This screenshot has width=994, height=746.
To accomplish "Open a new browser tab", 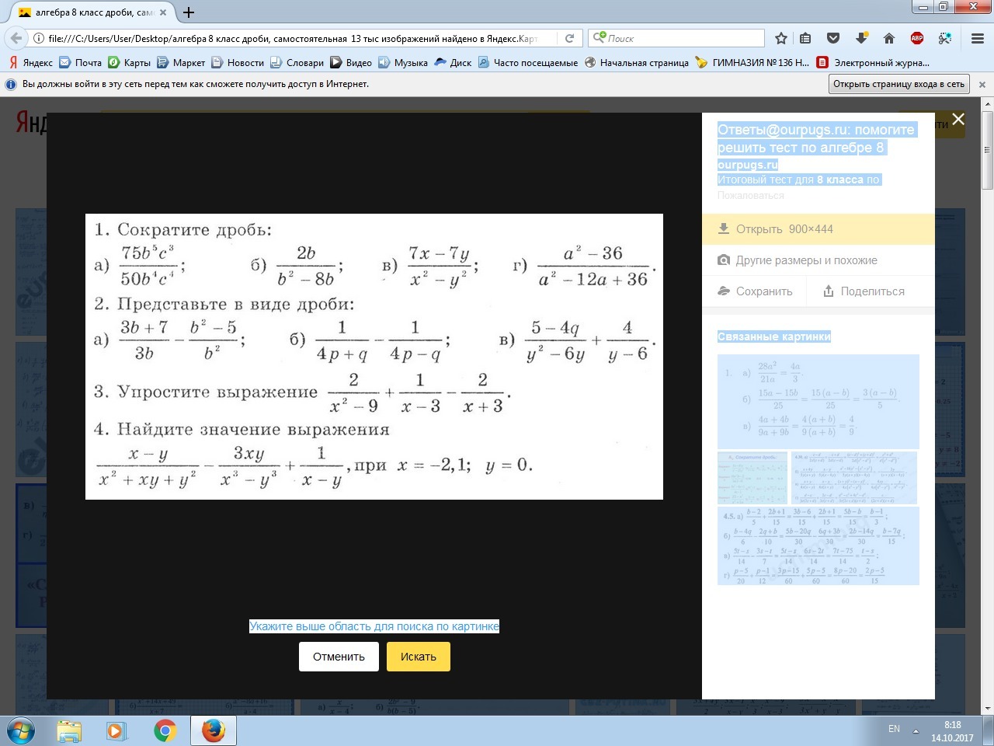I will click(187, 12).
